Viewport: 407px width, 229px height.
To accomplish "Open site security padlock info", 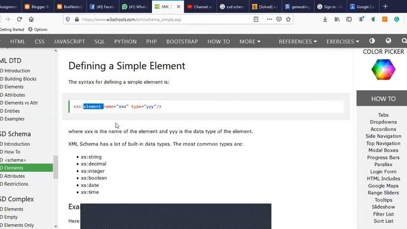I will coord(76,19).
